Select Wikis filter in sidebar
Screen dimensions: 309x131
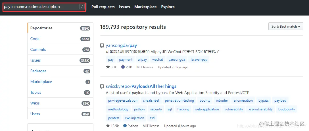click(60, 103)
